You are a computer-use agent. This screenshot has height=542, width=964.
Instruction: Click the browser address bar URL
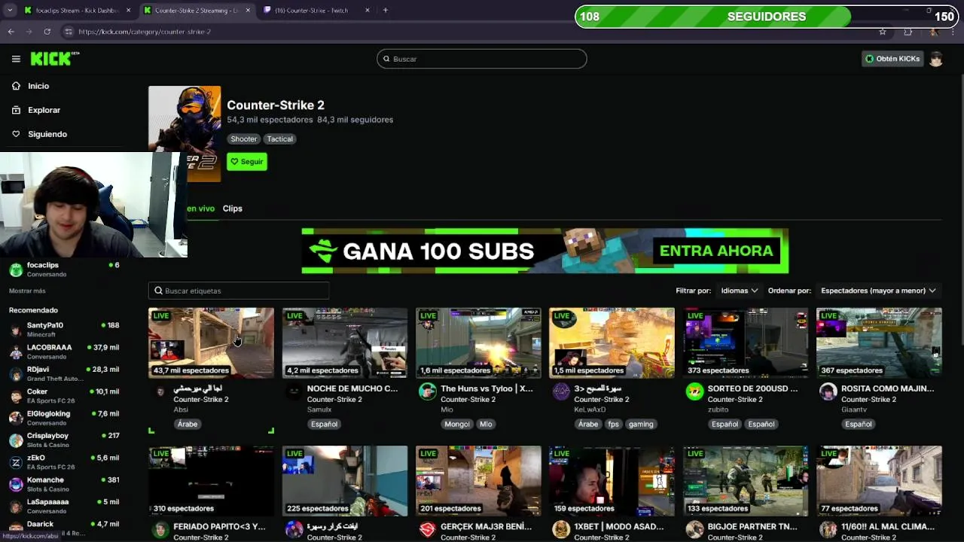(145, 32)
